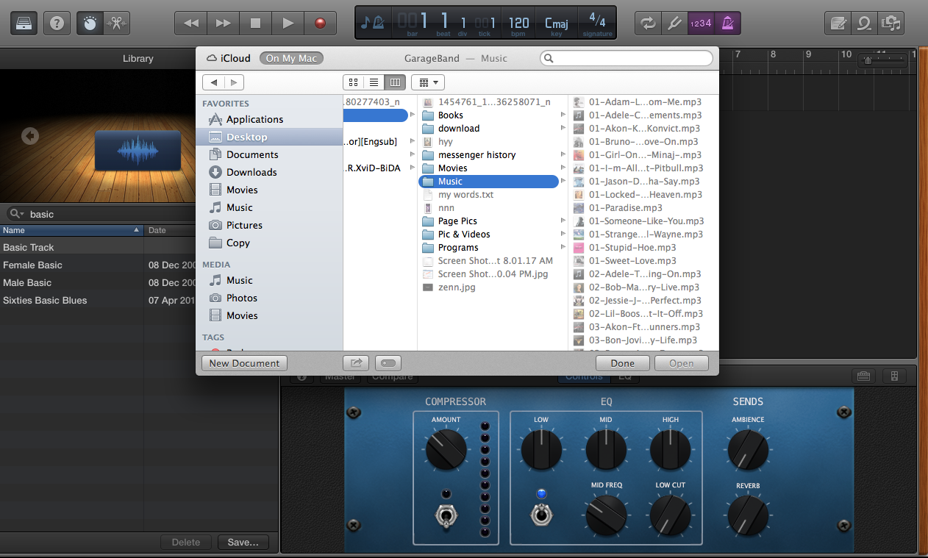
Task: Flip the Compressor toggle switch
Action: point(446,517)
